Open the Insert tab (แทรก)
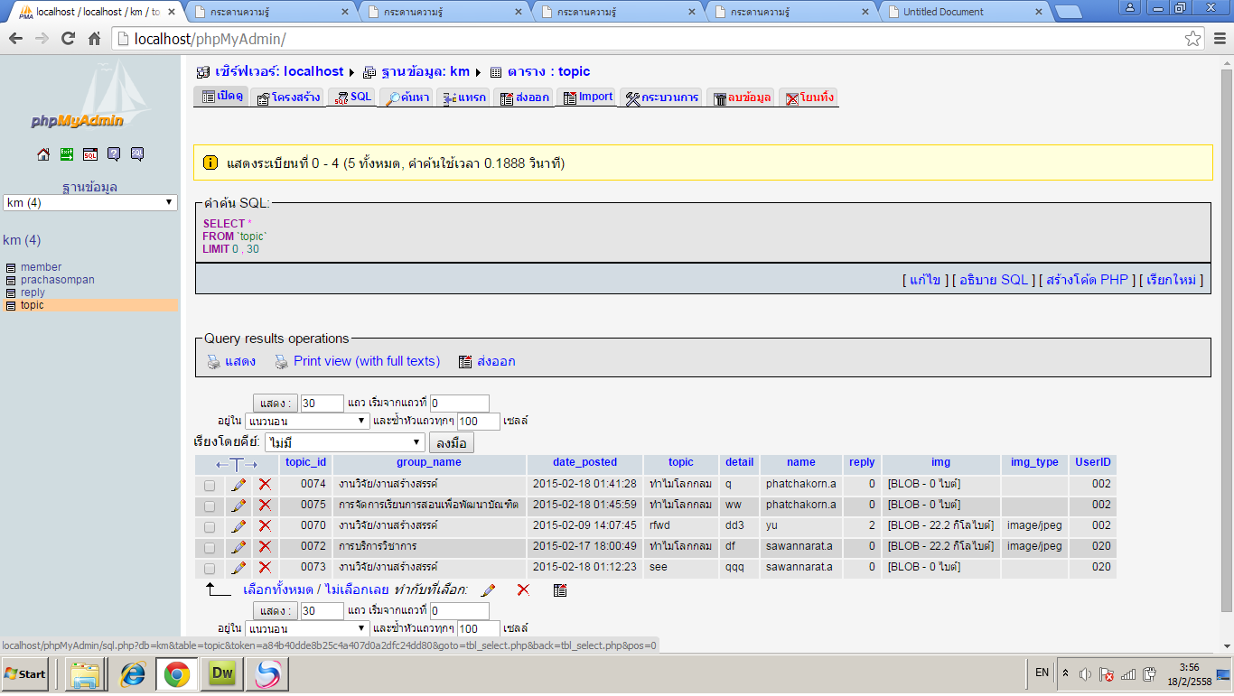Image resolution: width=1234 pixels, height=696 pixels. click(x=465, y=97)
